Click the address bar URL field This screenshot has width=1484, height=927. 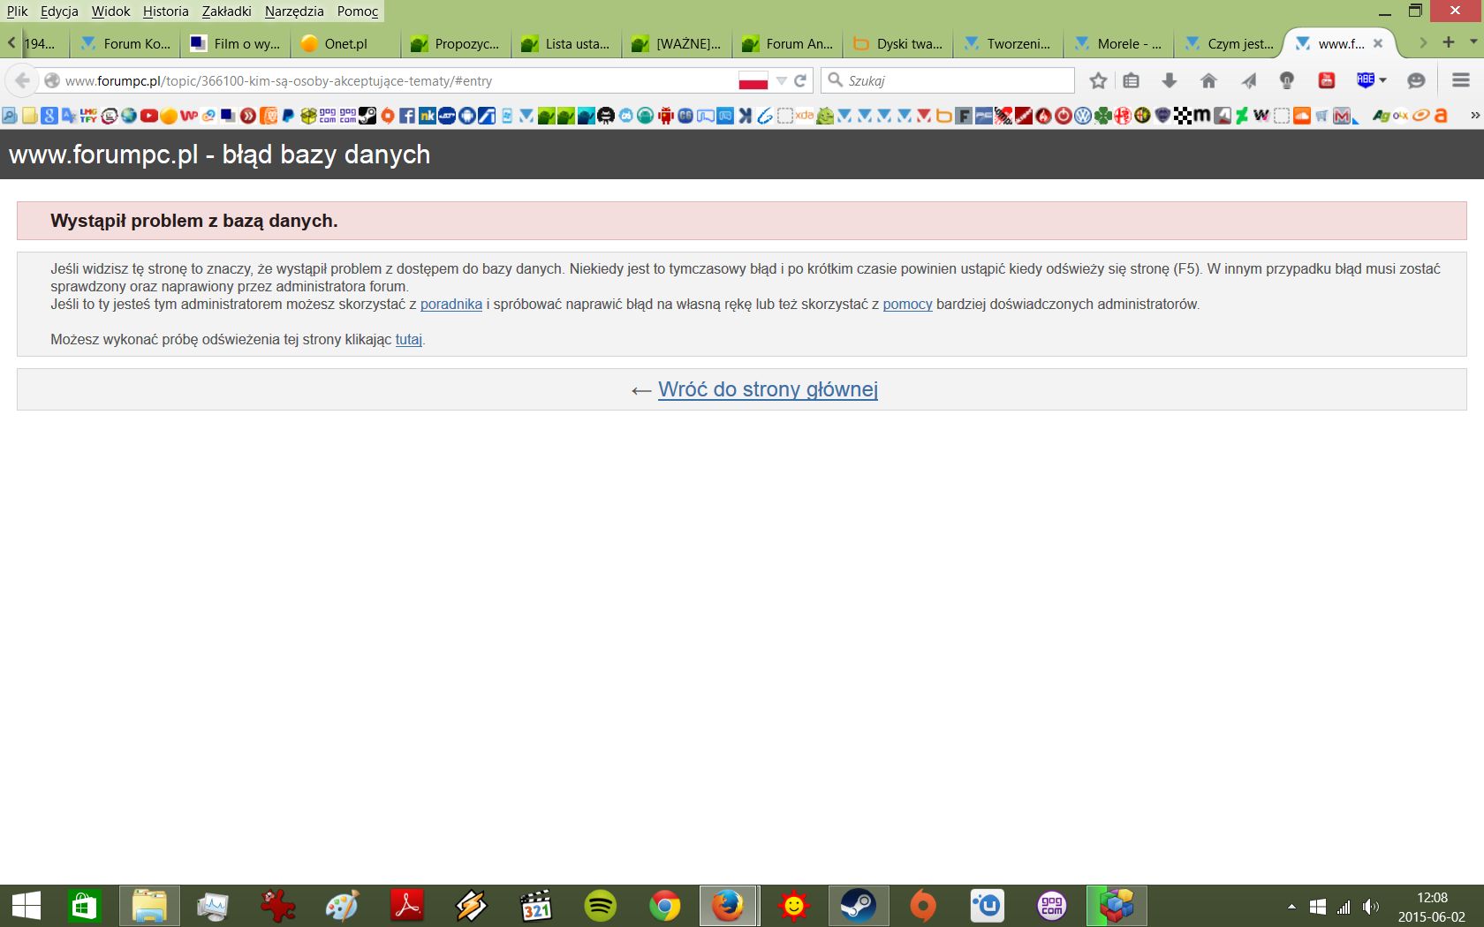[397, 81]
